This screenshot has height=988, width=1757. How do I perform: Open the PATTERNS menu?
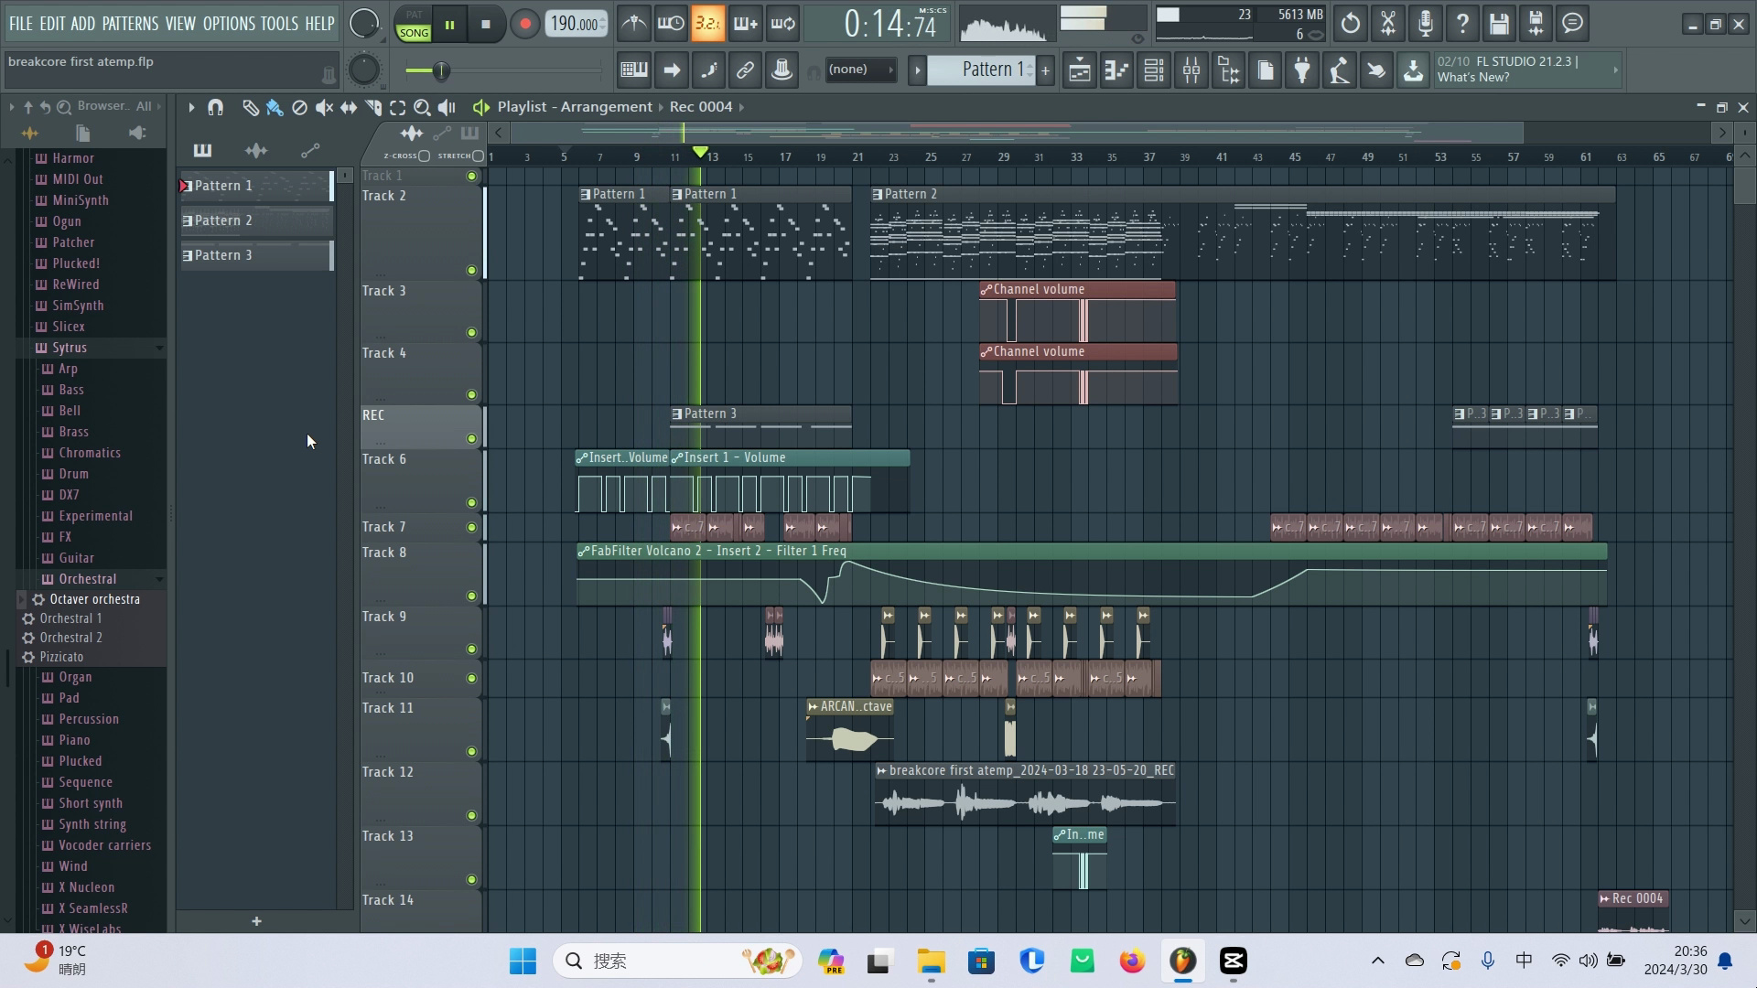tap(130, 24)
